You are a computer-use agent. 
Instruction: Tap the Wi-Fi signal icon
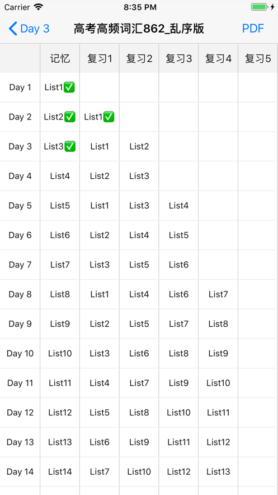click(x=39, y=7)
